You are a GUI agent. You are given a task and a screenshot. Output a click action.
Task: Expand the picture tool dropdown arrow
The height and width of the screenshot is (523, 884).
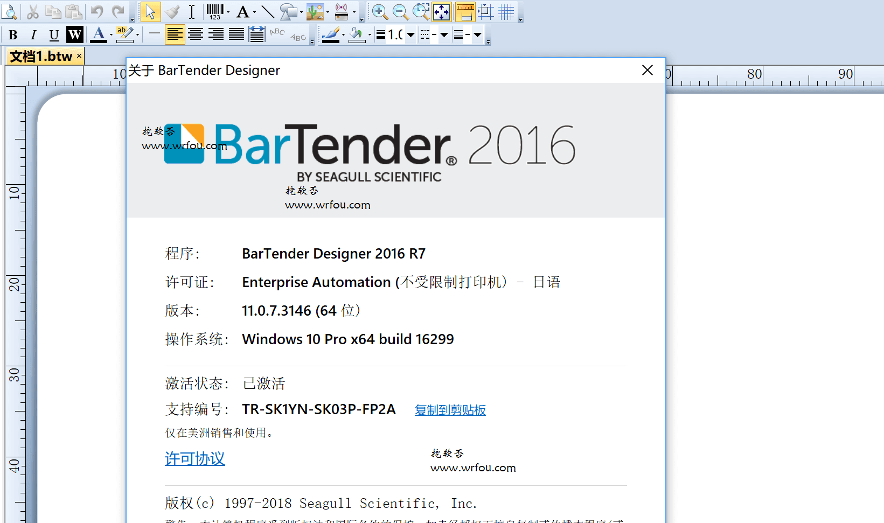click(328, 12)
